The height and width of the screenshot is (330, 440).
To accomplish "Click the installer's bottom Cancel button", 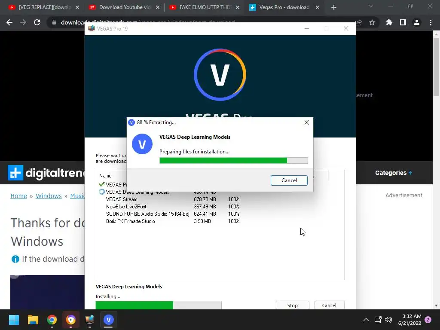I will point(329,306).
